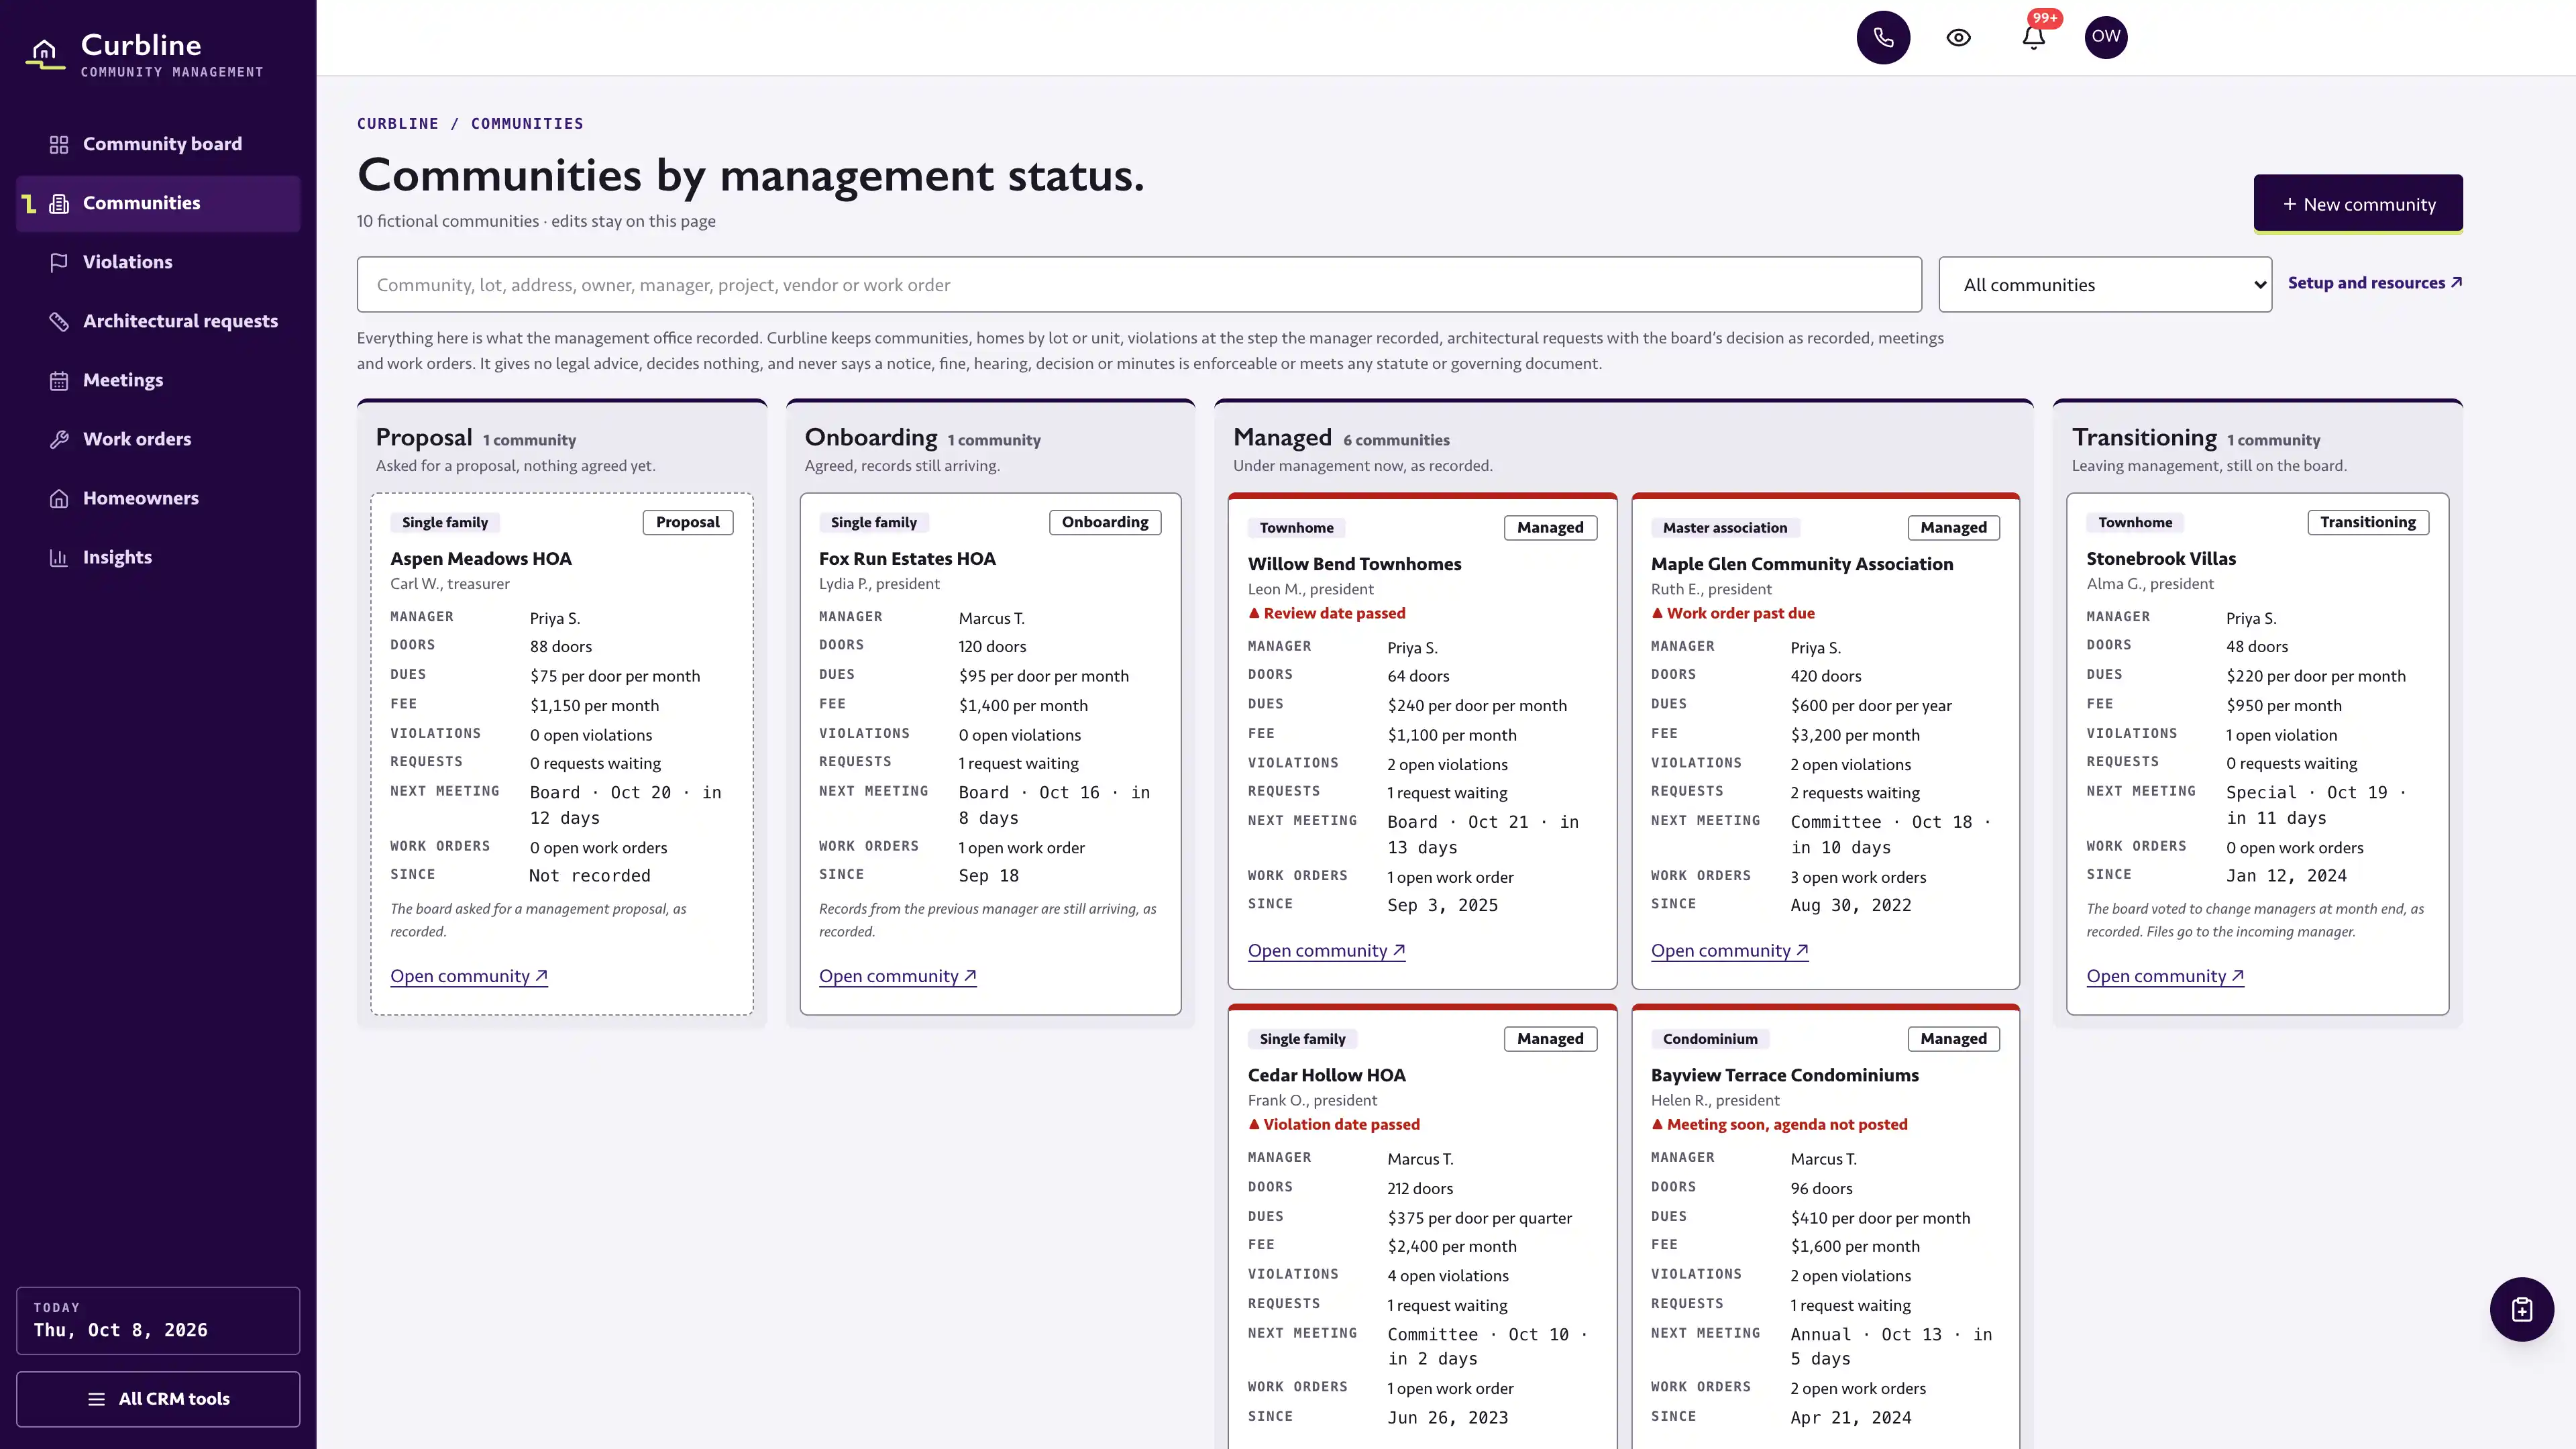Viewport: 2576px width, 1449px height.
Task: Click the Proposal column heading
Action: point(424,437)
